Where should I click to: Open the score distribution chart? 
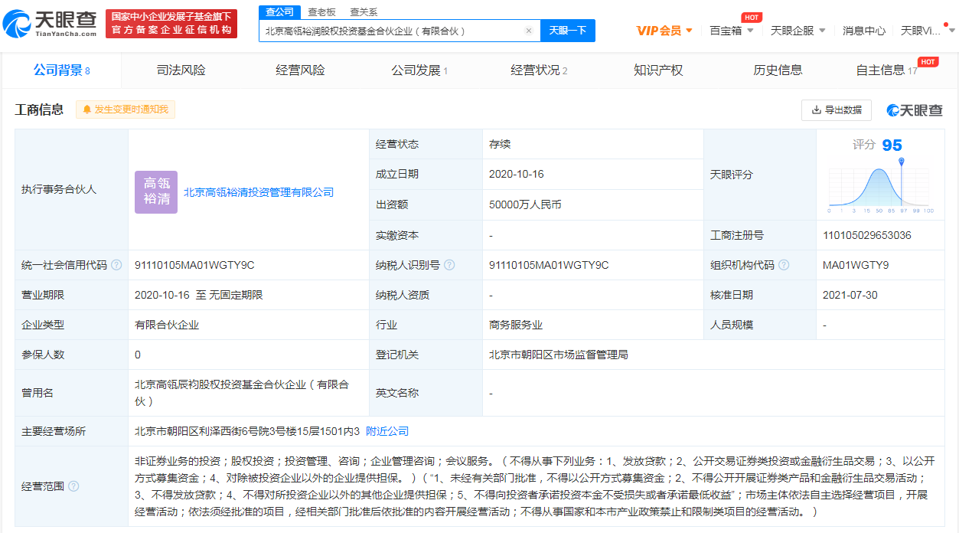click(x=880, y=187)
